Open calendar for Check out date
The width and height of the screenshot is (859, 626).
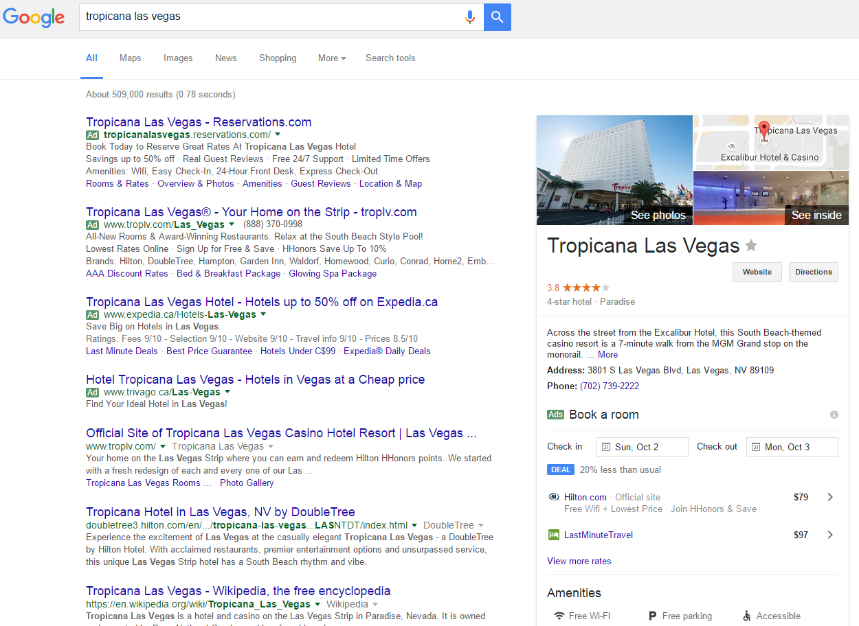[792, 447]
